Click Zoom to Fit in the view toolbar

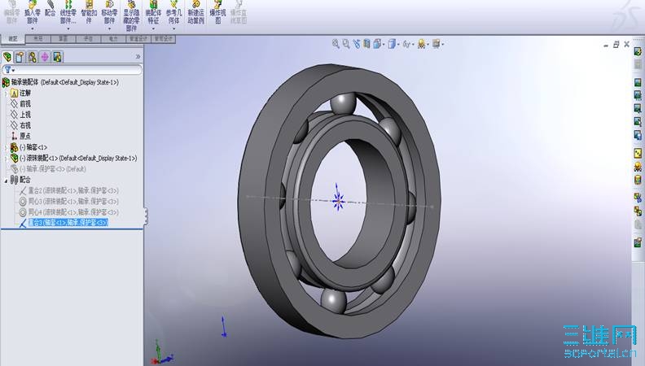click(x=336, y=44)
